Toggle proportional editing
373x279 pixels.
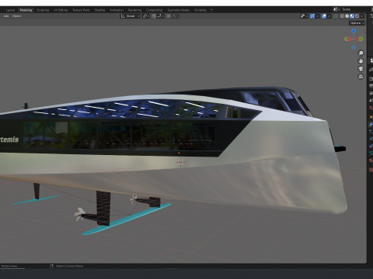click(x=169, y=16)
